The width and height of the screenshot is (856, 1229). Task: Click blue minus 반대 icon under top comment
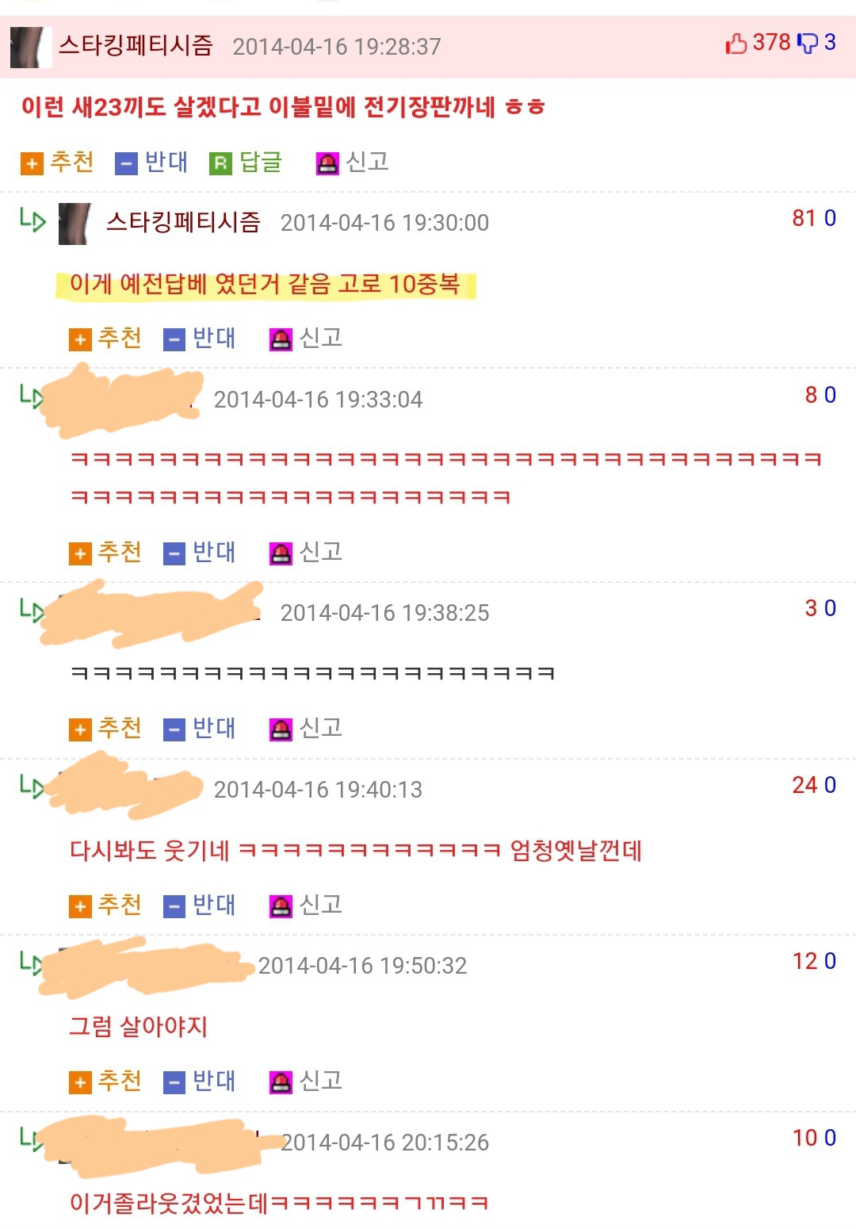tap(126, 163)
